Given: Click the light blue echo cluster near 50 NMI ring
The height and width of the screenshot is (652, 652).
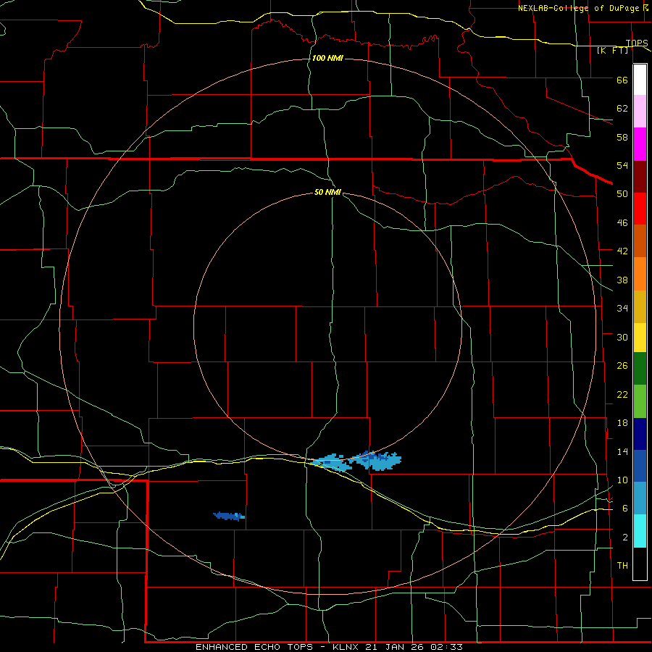Looking at the screenshot, I should [356, 461].
